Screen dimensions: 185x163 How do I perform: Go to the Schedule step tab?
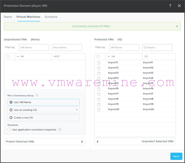51,17
